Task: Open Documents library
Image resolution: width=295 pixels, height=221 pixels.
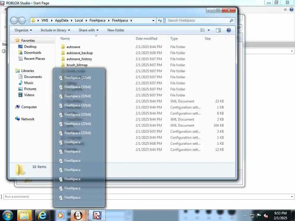Action: 33,77
